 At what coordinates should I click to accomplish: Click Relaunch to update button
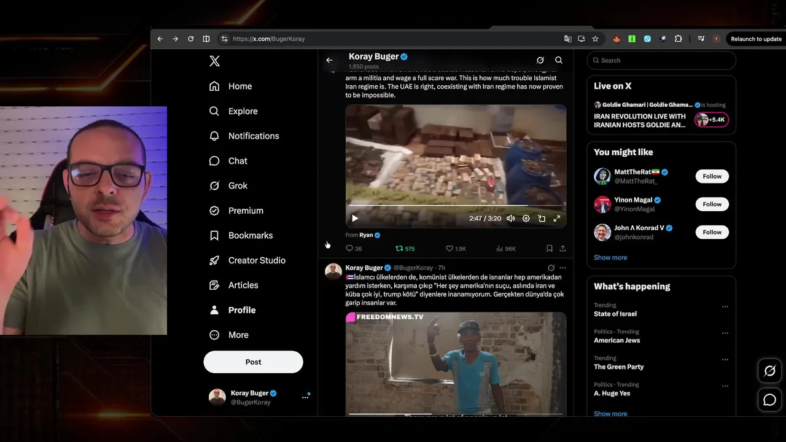(756, 39)
